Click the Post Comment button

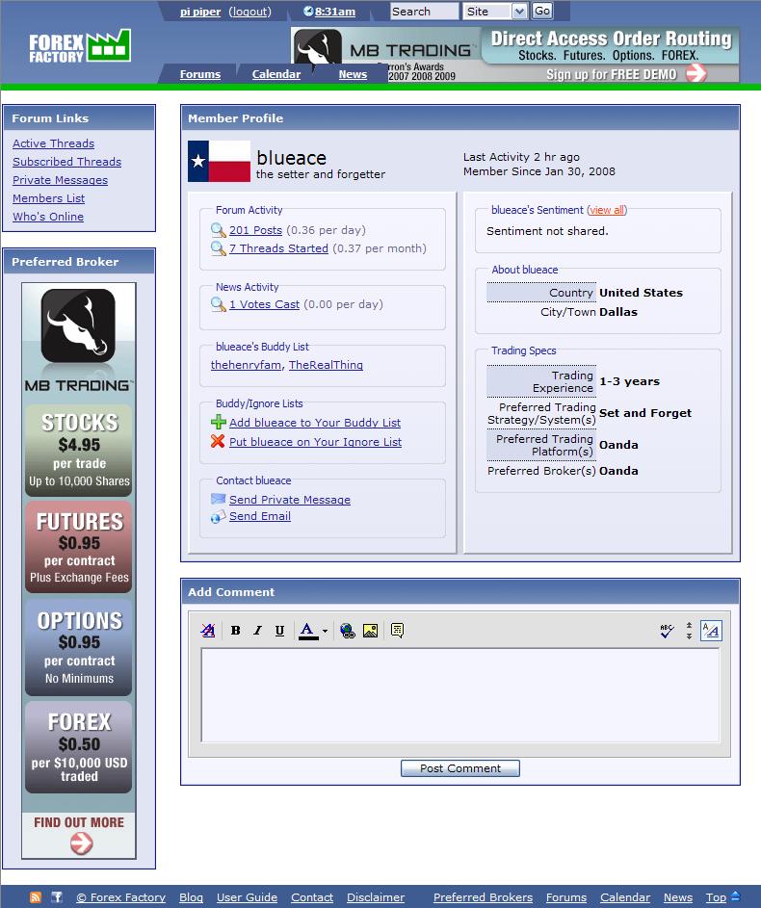click(460, 767)
